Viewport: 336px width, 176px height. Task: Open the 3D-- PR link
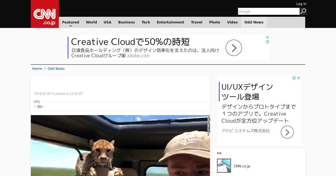[x=41, y=107]
